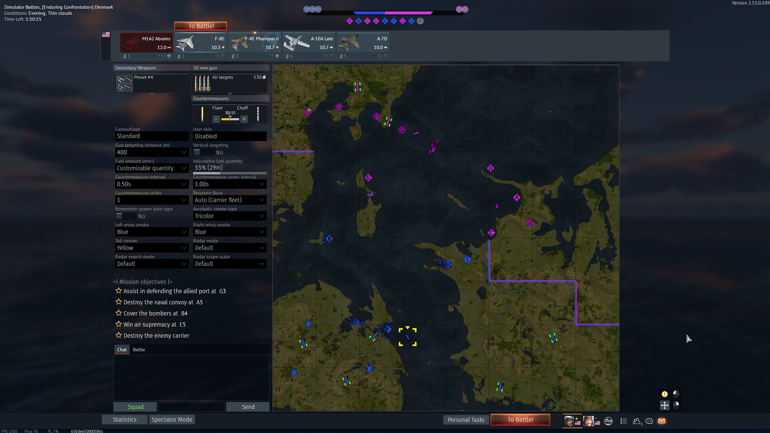Open the contacts icon with badge 1
This screenshot has width=770, height=433.
pyautogui.click(x=636, y=421)
